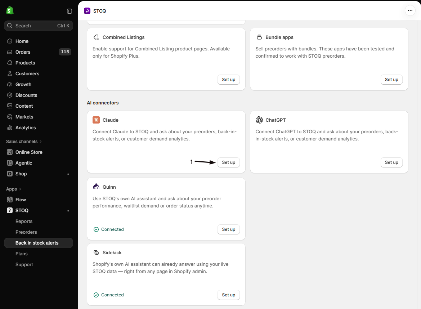Expand the Apps section chevron
Image resolution: width=421 pixels, height=309 pixels.
(20, 189)
